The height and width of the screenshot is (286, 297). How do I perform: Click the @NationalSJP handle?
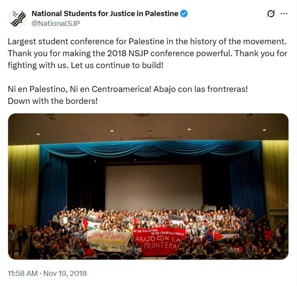(55, 23)
